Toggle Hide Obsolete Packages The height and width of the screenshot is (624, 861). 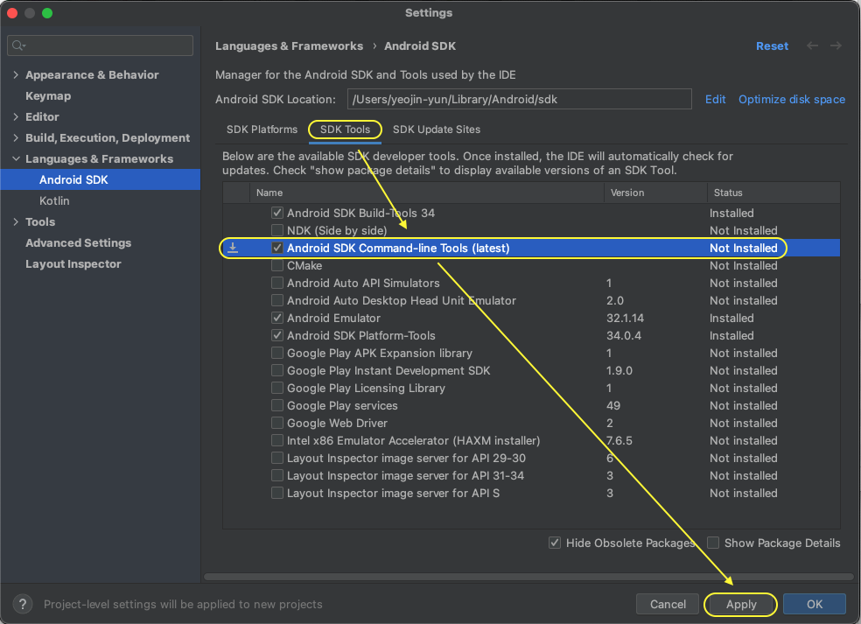[555, 543]
